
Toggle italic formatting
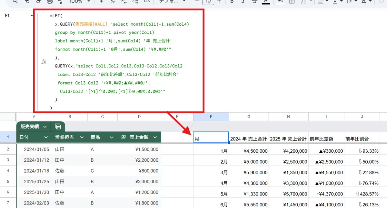[243, 2]
